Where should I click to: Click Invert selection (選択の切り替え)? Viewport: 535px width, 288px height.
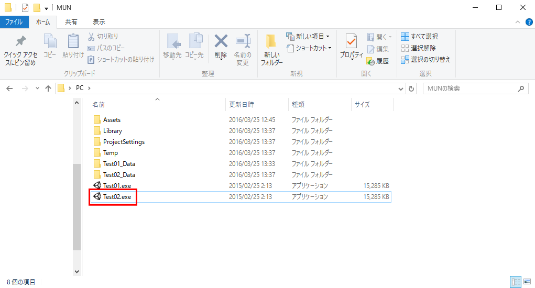pyautogui.click(x=425, y=60)
